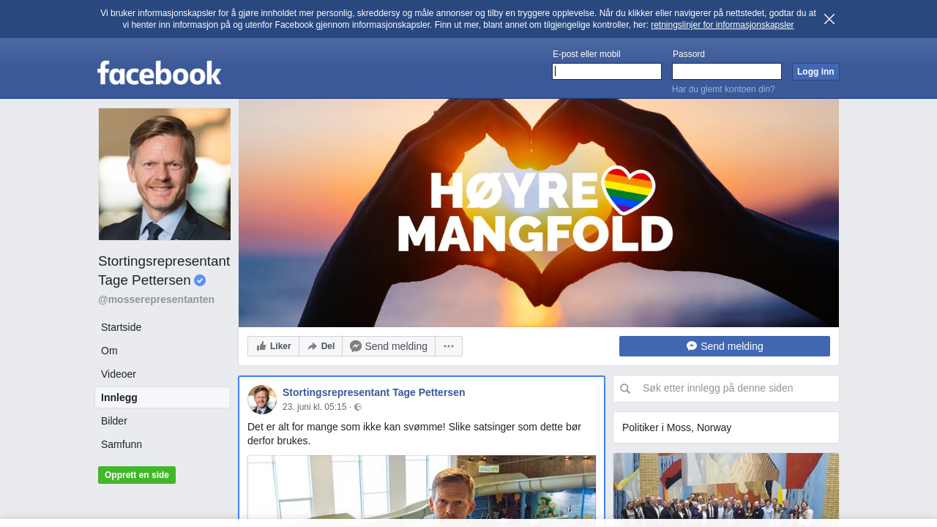Click the Liker thumbs-up button
Viewport: 937px width, 527px height.
(273, 346)
